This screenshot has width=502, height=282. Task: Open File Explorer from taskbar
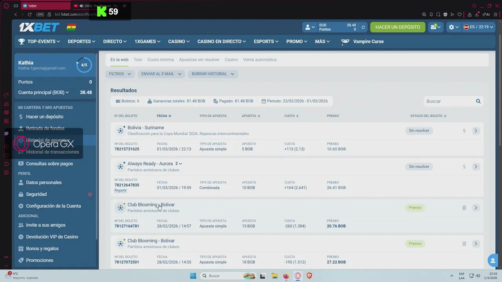pyautogui.click(x=275, y=276)
